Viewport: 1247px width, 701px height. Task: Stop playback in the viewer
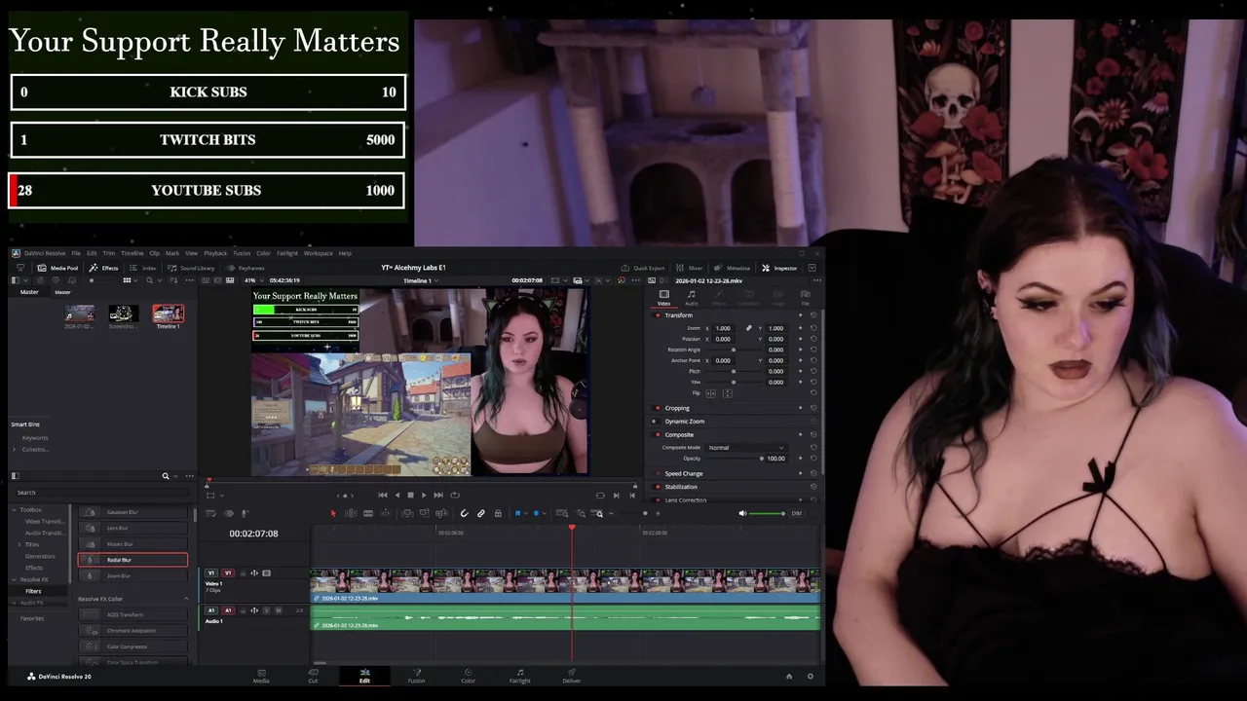pyautogui.click(x=410, y=495)
